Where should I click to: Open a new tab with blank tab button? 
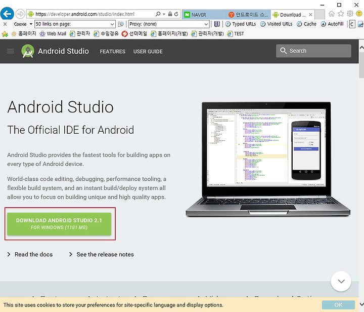[x=320, y=15]
